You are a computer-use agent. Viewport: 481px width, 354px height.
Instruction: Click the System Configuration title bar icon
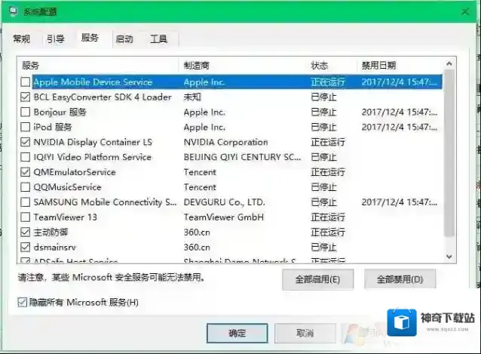point(11,11)
